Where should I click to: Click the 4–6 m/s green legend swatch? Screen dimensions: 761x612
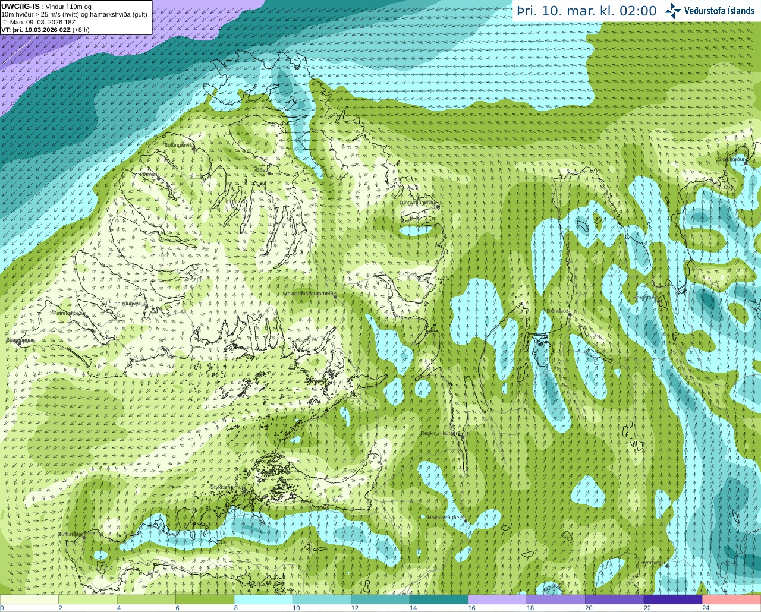click(146, 600)
